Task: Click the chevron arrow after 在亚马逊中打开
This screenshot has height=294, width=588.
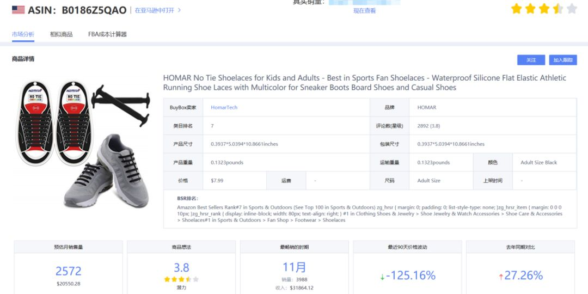Action: coord(179,10)
